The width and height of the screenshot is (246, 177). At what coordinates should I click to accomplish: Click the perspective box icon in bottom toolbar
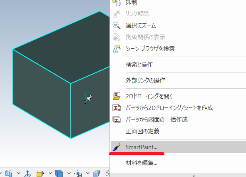[97, 174]
